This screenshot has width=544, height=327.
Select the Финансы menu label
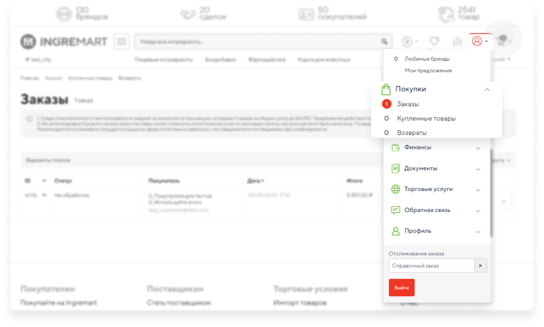(x=418, y=147)
